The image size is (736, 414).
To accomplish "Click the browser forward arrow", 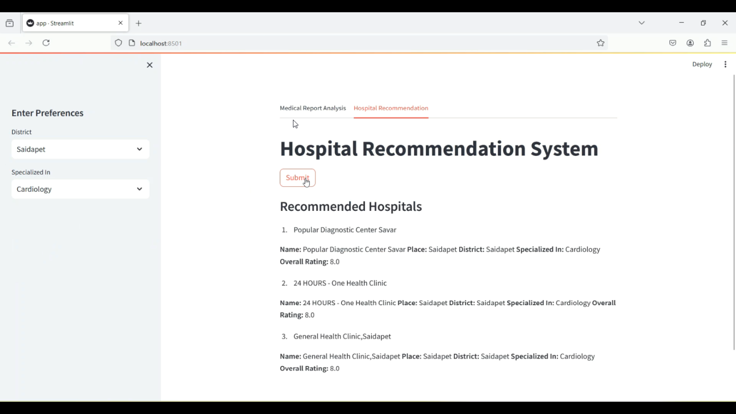I will tap(28, 43).
